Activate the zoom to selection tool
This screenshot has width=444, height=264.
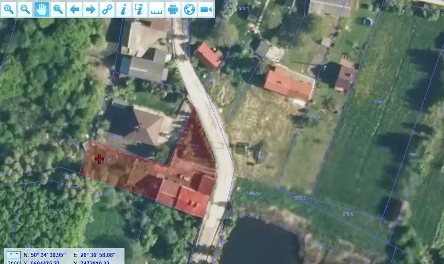pyautogui.click(x=58, y=9)
